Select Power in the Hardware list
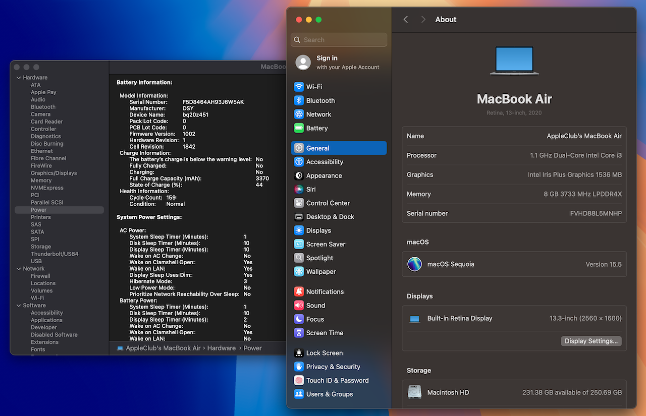Screen dimensions: 646x416 click(x=59, y=210)
